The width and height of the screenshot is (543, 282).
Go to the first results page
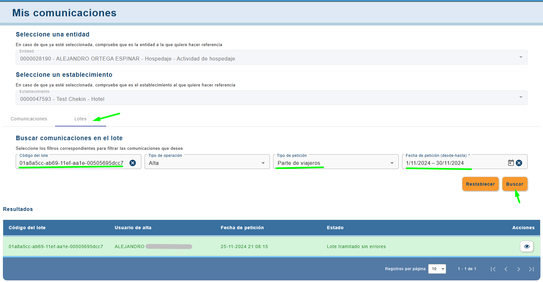click(x=493, y=269)
